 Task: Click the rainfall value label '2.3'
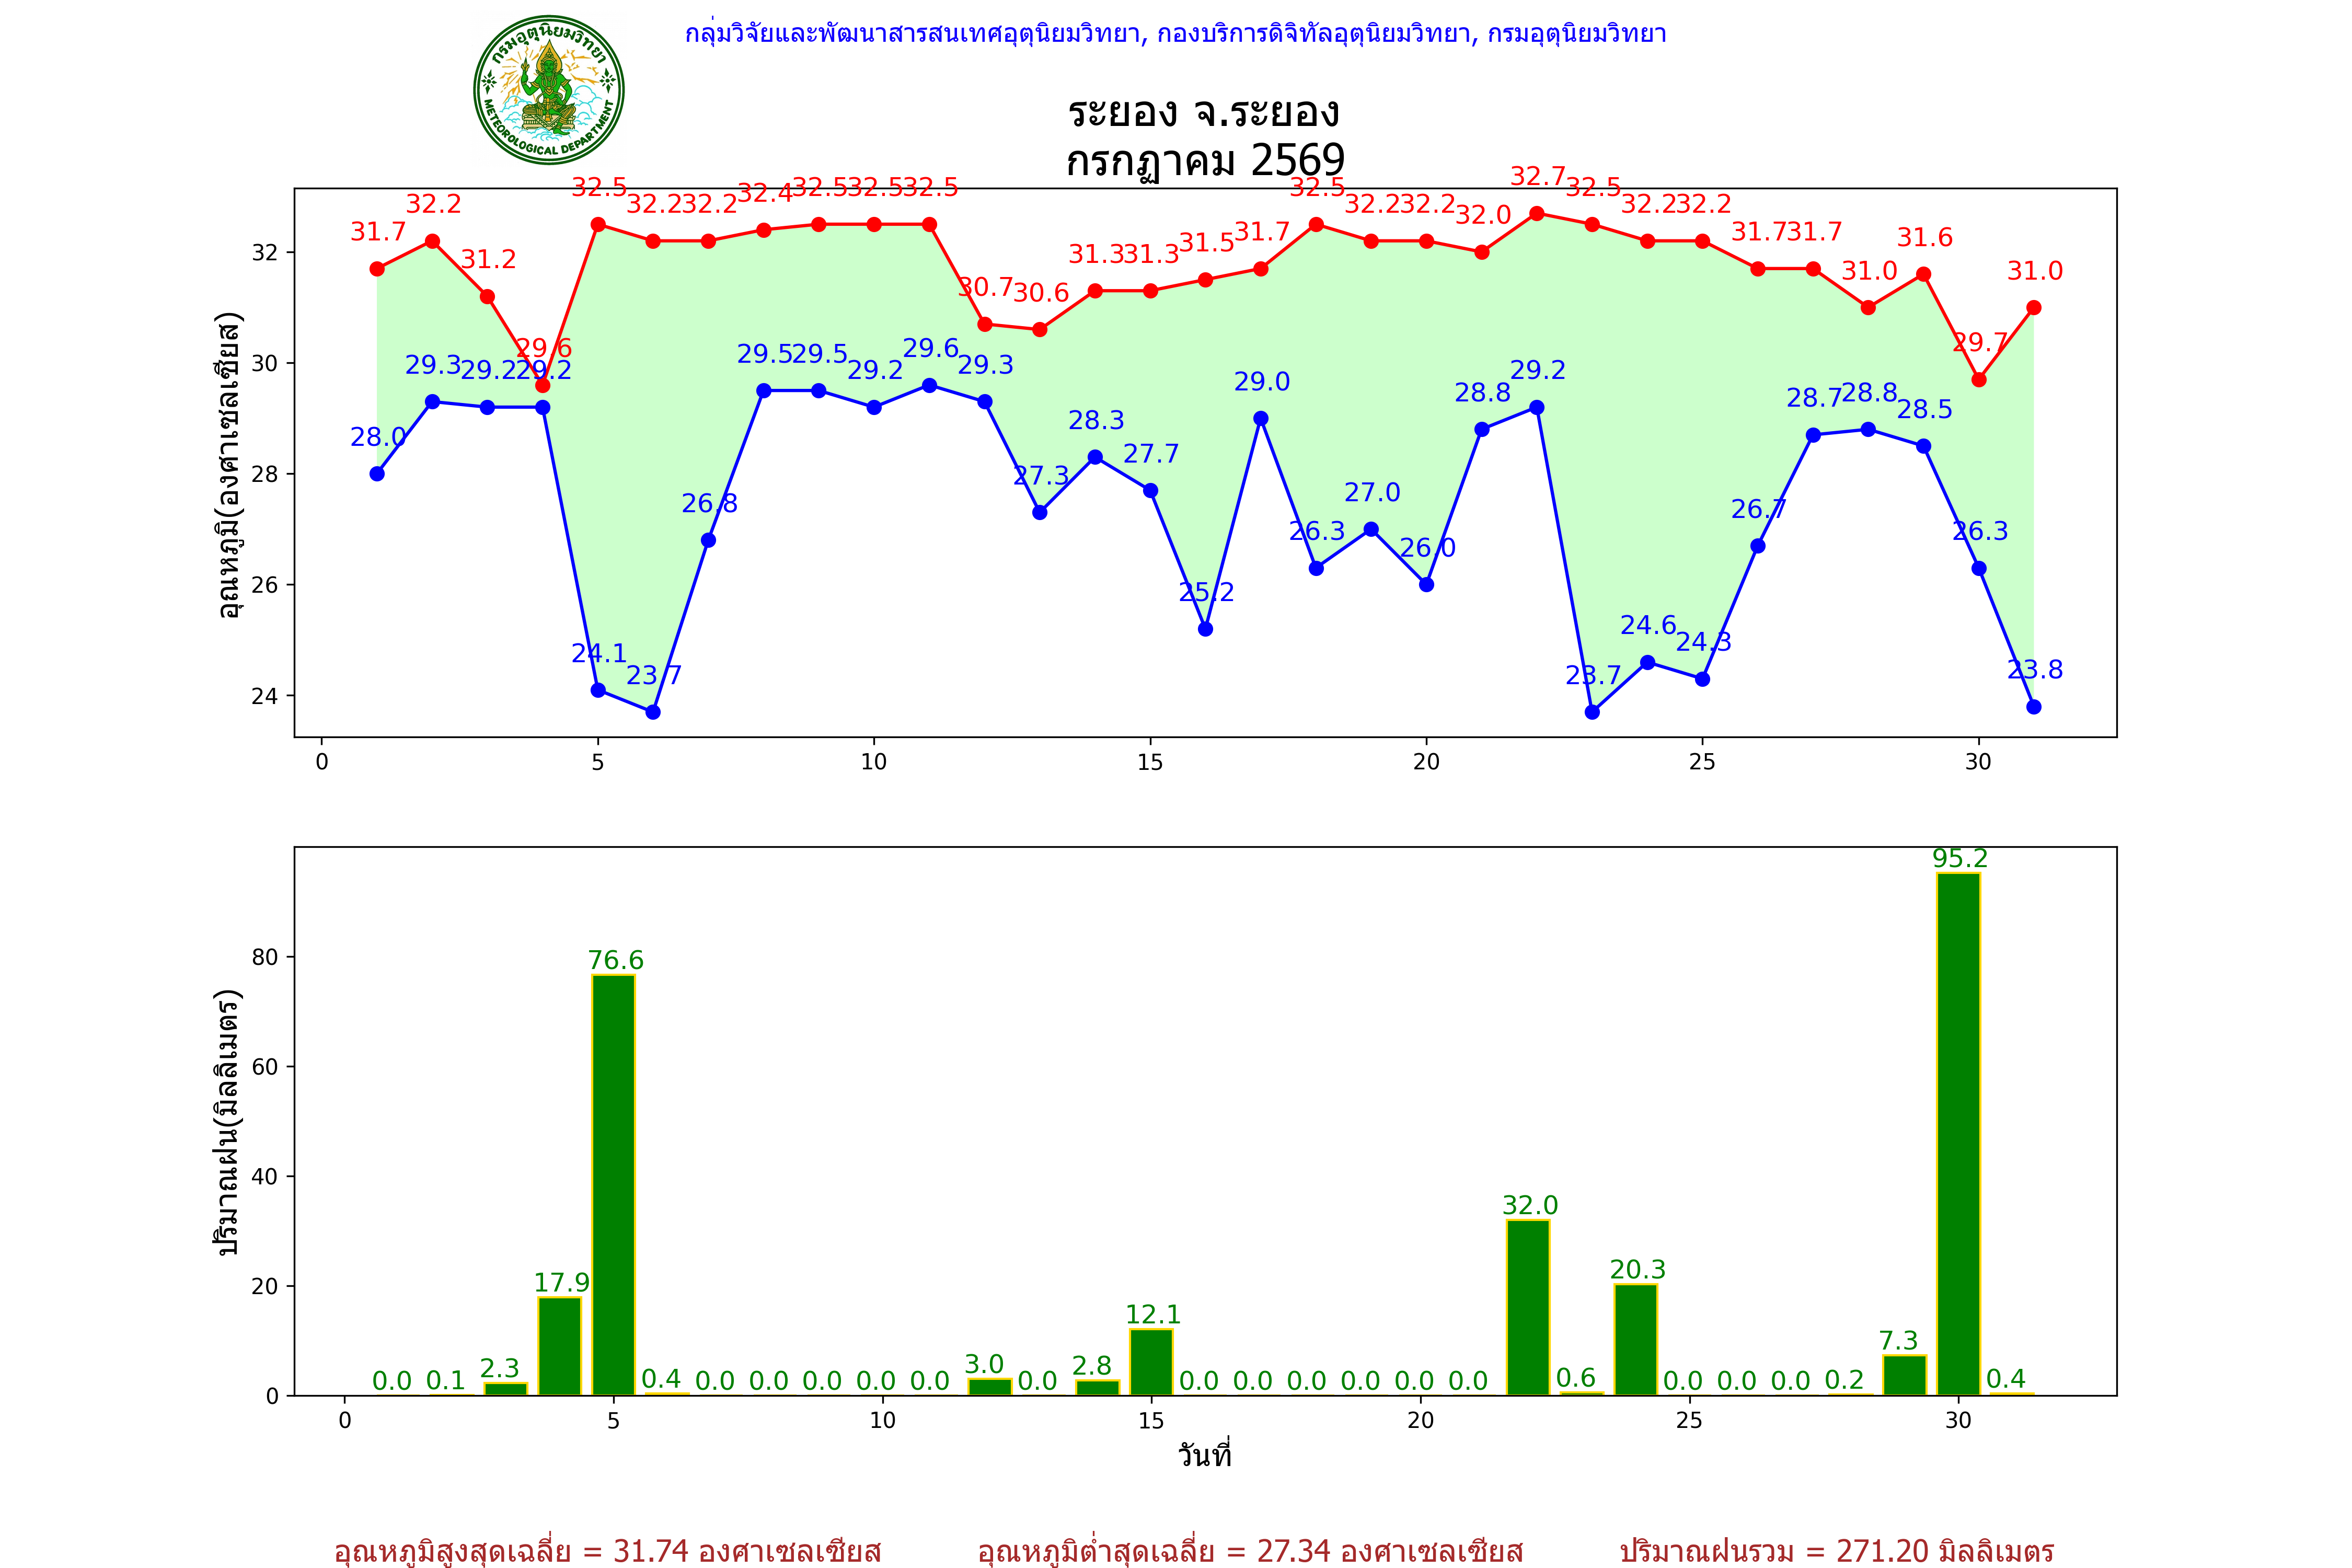coord(499,1368)
